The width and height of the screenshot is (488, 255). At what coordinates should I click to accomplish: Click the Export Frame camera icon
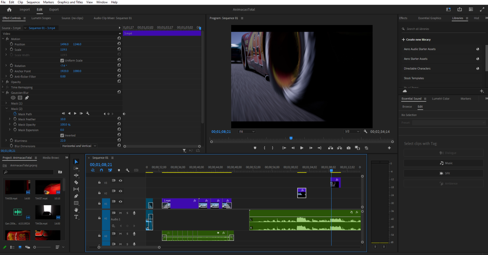(348, 148)
